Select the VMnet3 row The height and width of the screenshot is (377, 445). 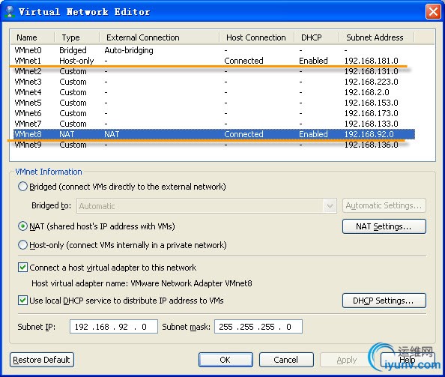(x=214, y=82)
